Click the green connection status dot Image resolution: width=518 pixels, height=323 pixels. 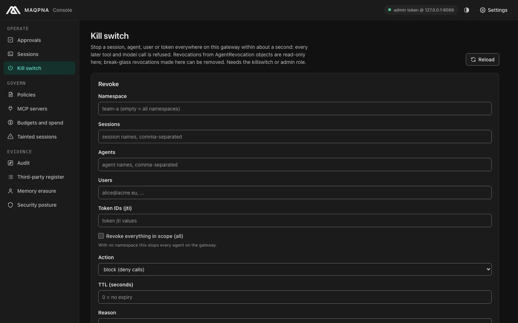point(389,10)
